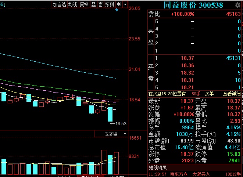Open the 窗 window option
Viewport: 243px width, 177px height.
coord(100,4)
